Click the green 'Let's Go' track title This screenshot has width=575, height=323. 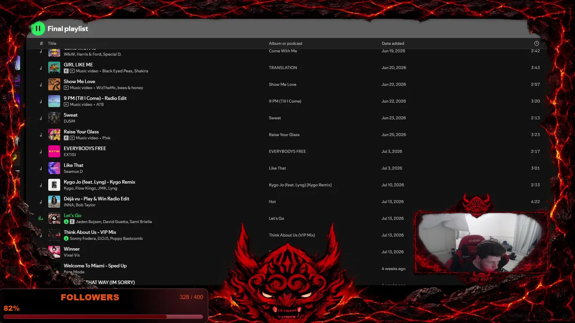pyautogui.click(x=72, y=215)
